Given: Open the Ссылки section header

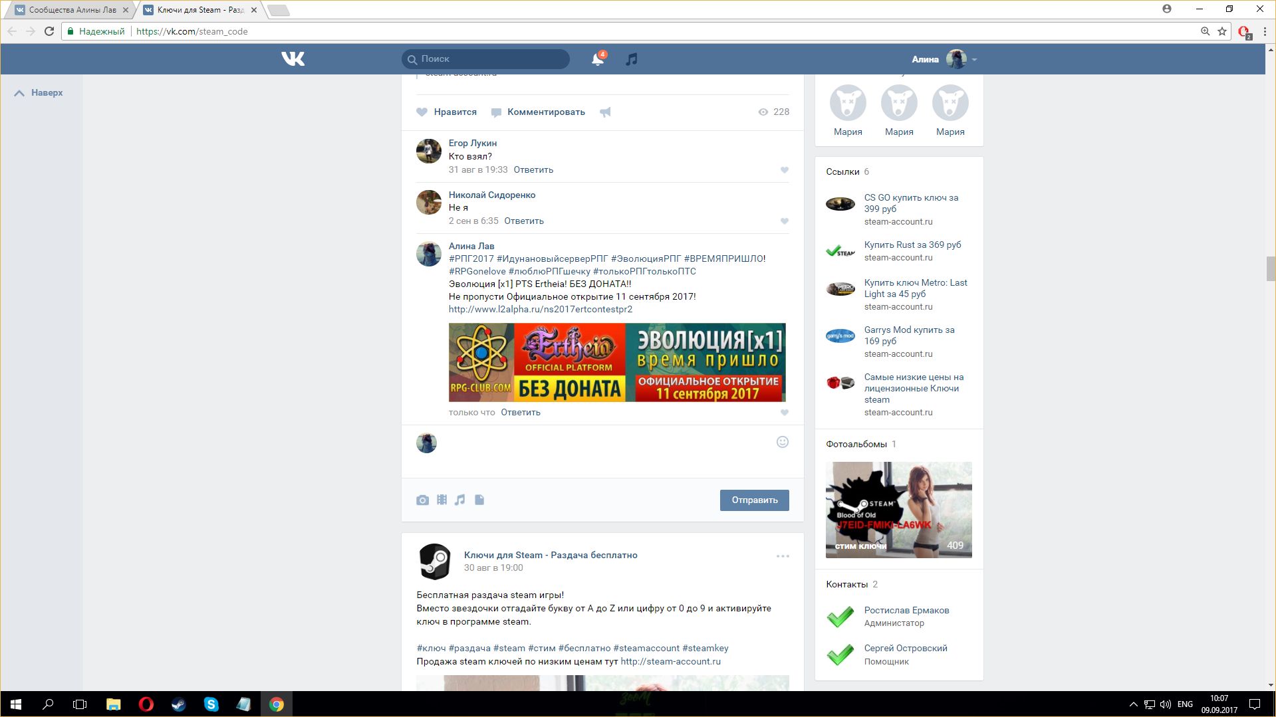Looking at the screenshot, I should click(x=848, y=172).
